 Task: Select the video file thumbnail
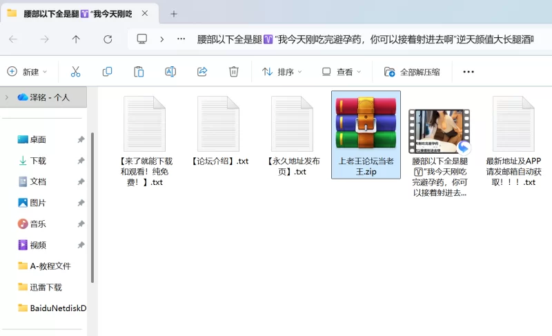pos(440,131)
